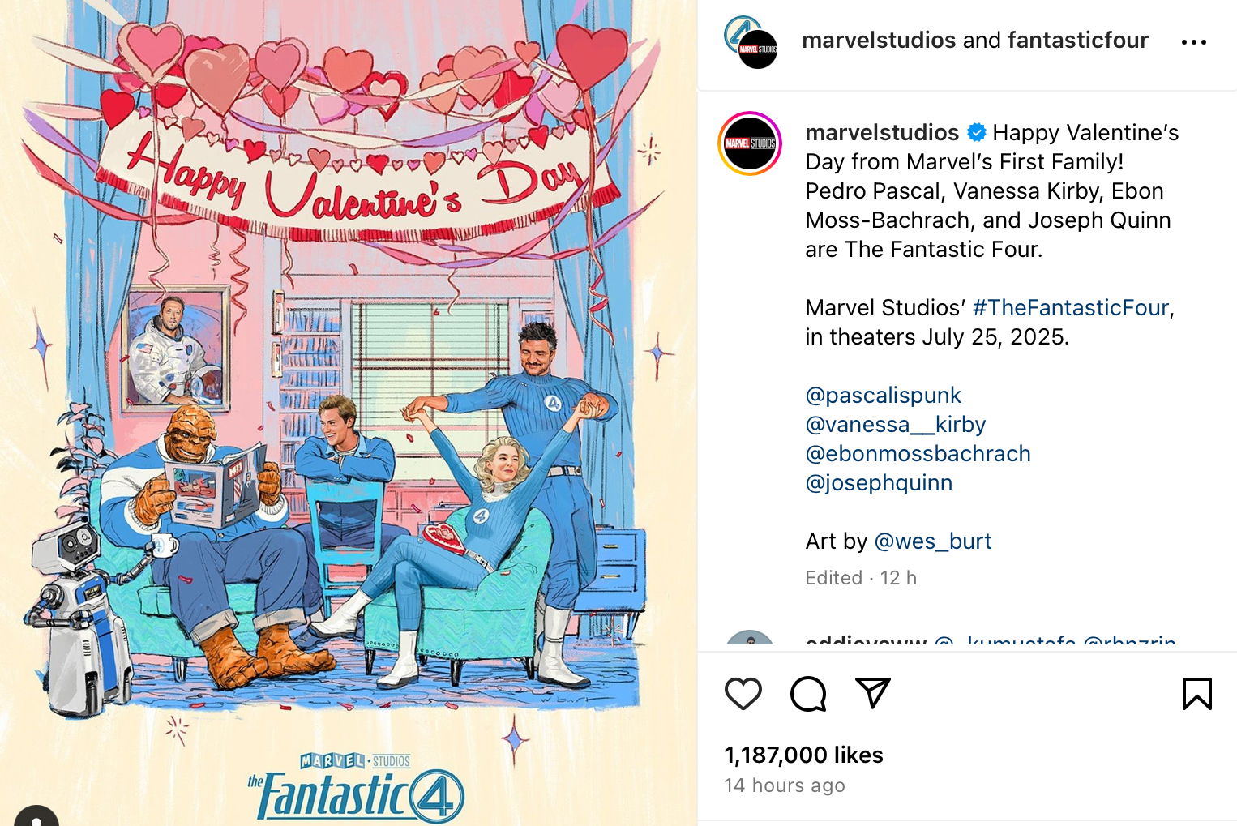The image size is (1237, 826).
Task: Visit the @pascalispunk profile
Action: pyautogui.click(x=883, y=396)
